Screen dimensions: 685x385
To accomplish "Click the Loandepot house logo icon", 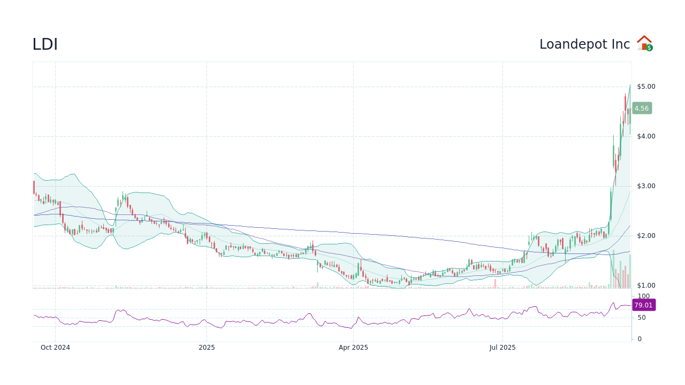I will [x=644, y=43].
